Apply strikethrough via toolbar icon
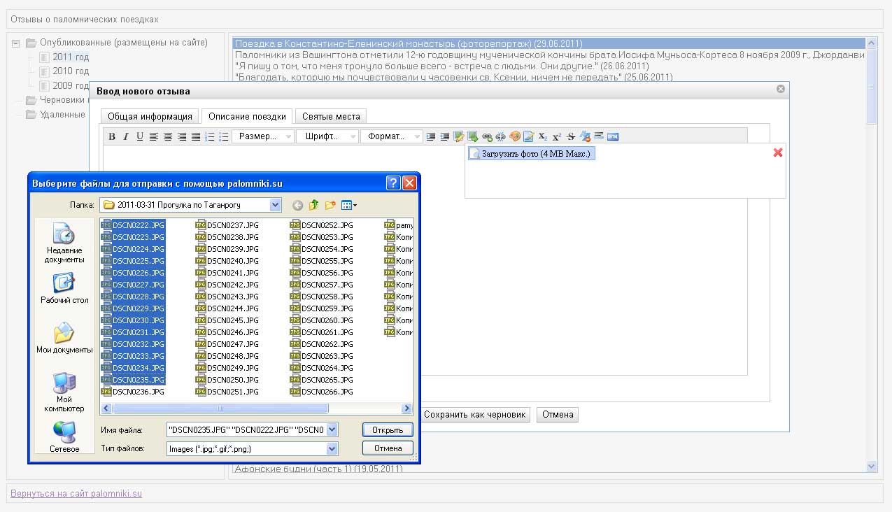The height and width of the screenshot is (512, 892). point(571,137)
